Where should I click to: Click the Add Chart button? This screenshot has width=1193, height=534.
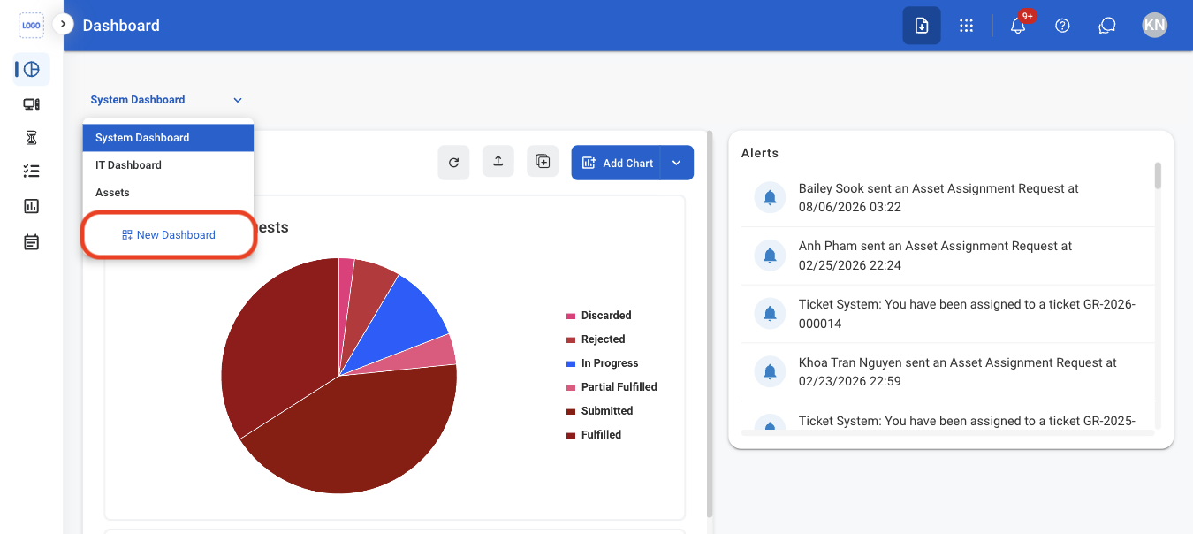click(x=616, y=163)
